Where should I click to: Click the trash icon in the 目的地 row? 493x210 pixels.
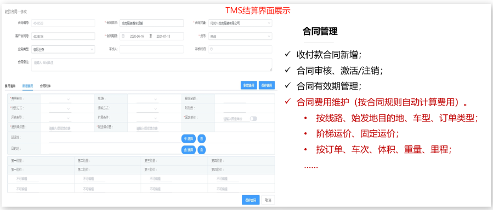[202, 150]
